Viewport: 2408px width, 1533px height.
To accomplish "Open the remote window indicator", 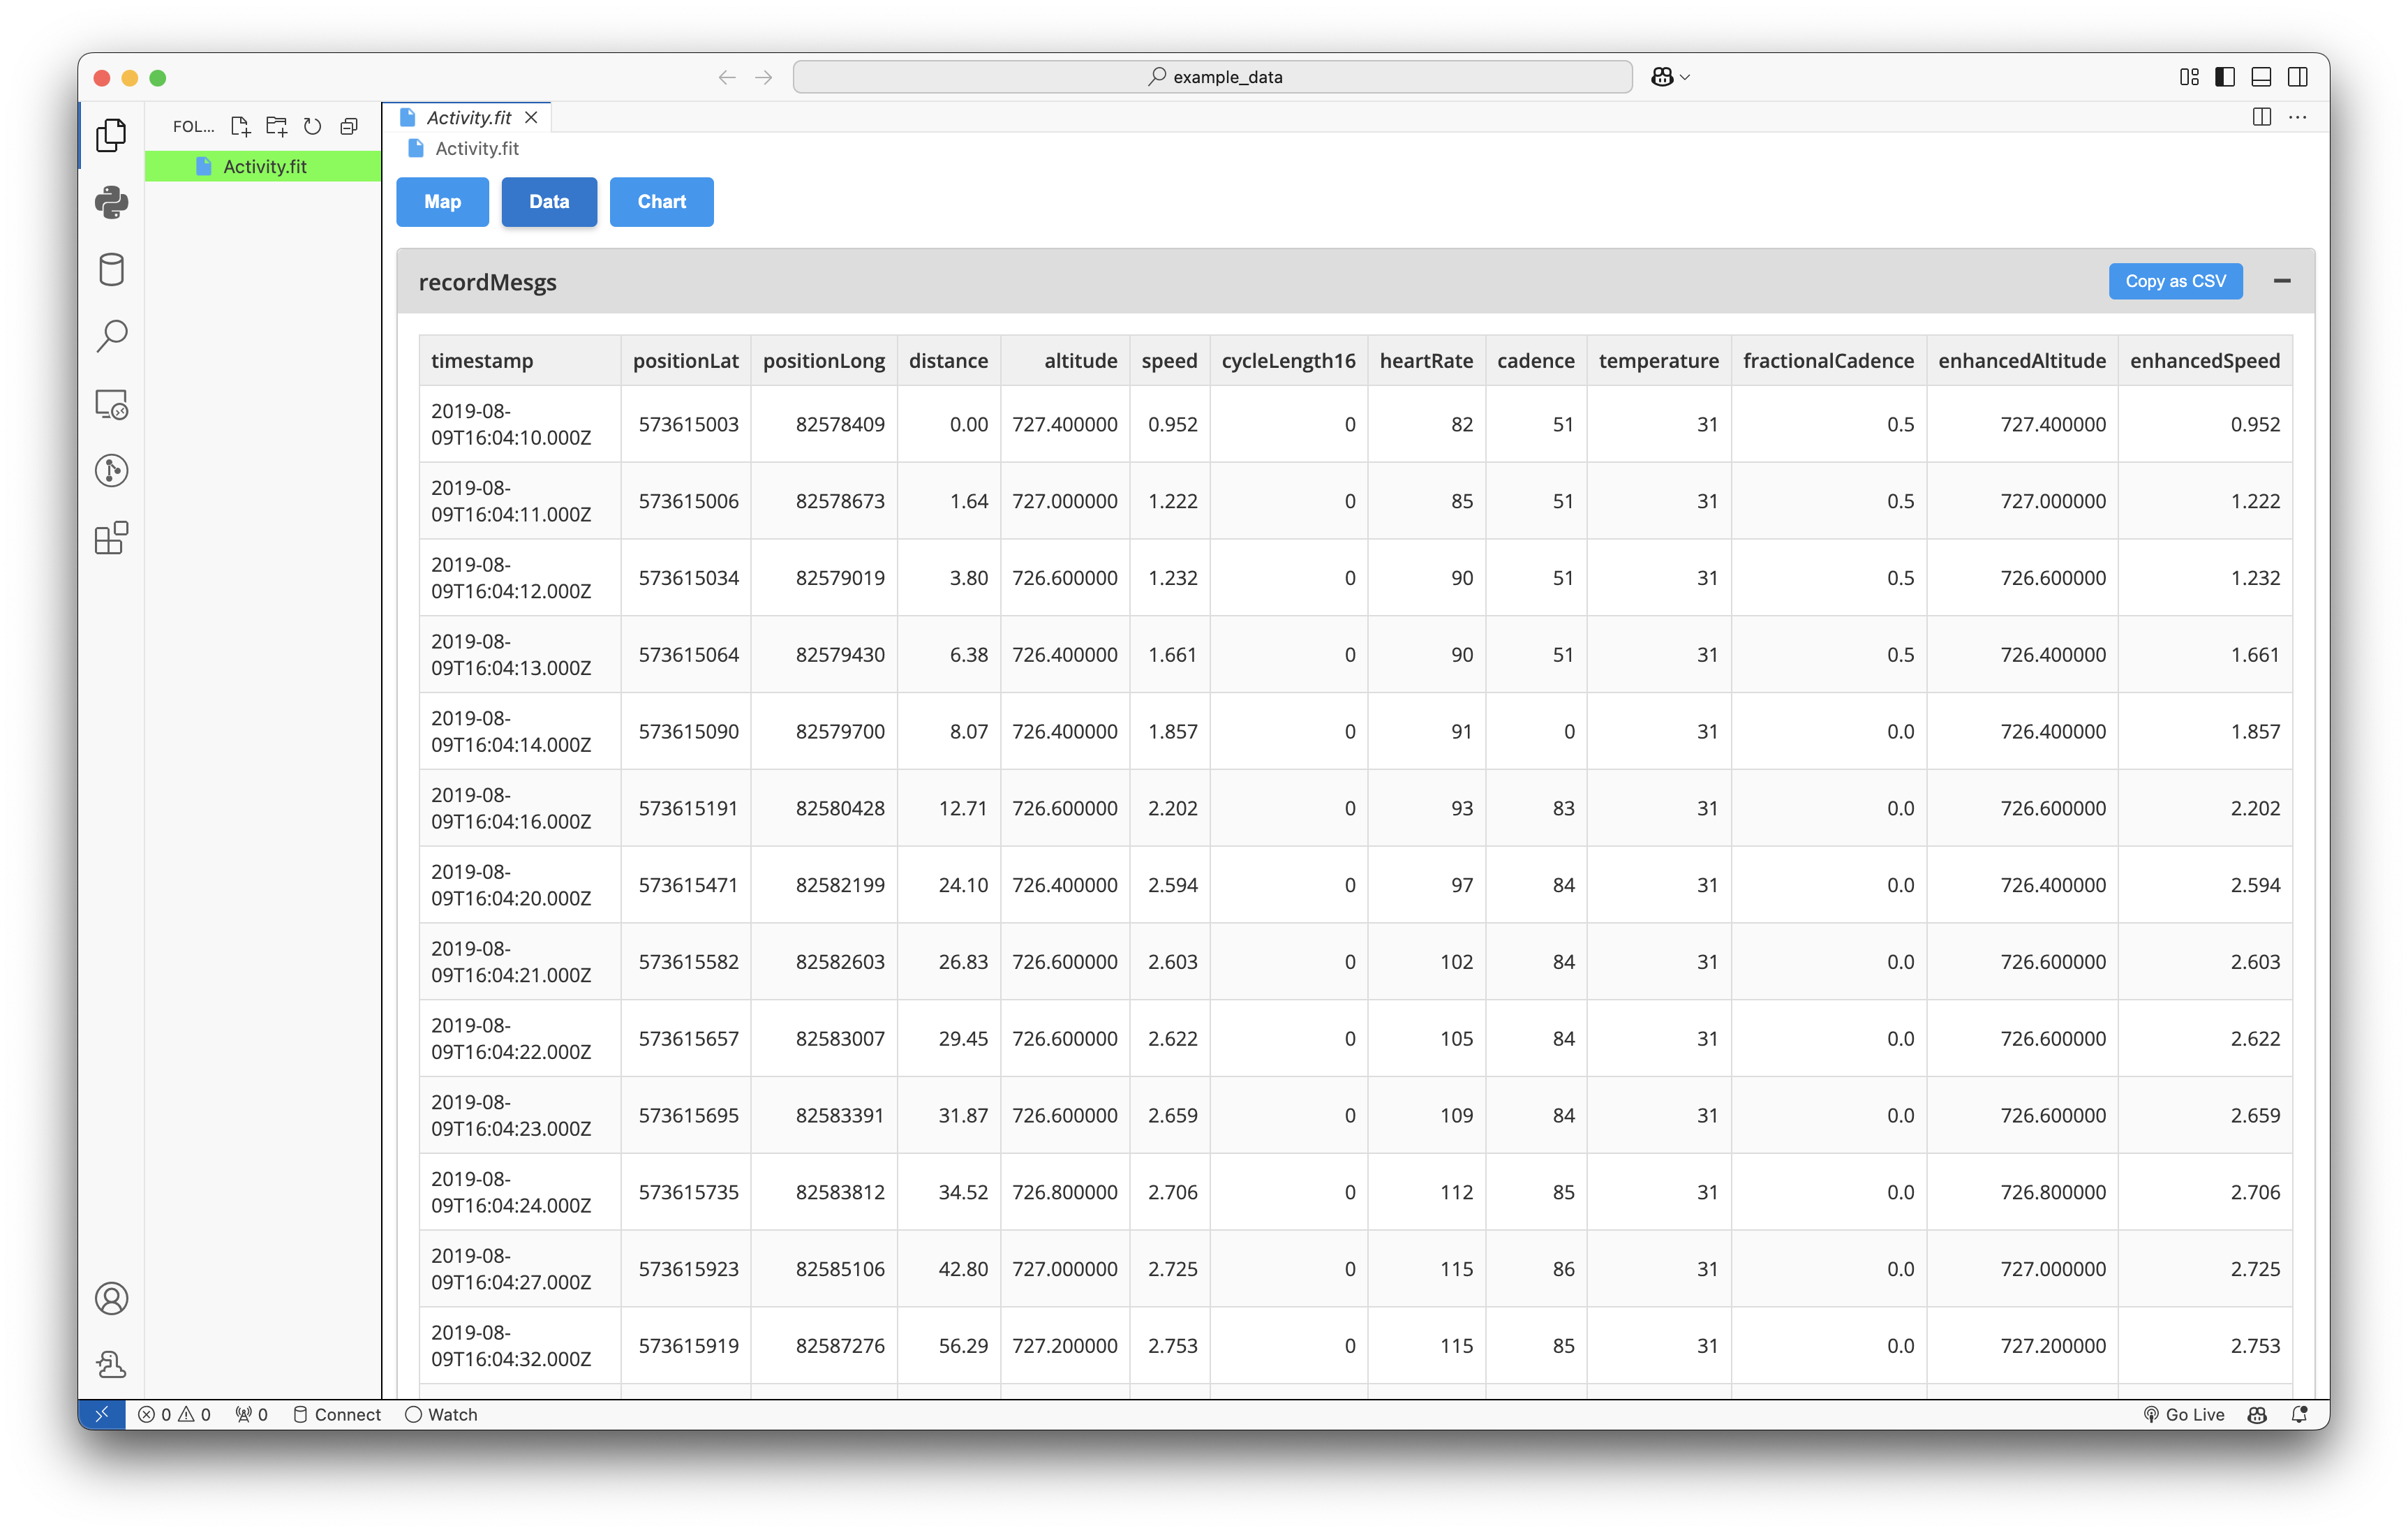I will pyautogui.click(x=101, y=1414).
